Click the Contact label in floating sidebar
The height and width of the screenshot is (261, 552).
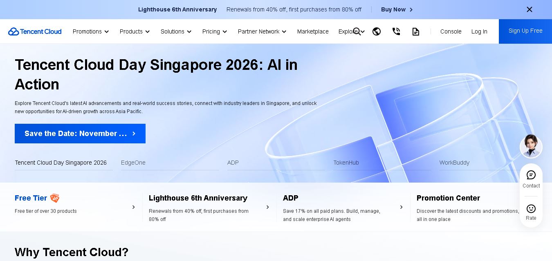coord(531,186)
